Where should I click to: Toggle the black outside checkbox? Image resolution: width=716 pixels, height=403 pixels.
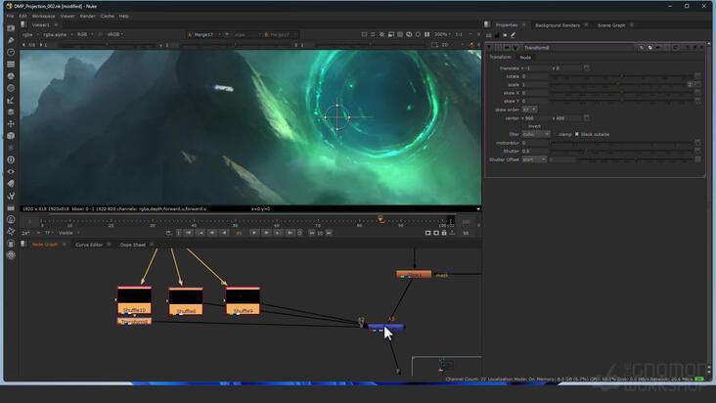click(x=577, y=134)
